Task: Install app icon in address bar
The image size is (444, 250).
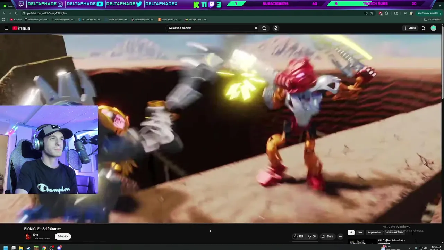Action: (x=366, y=13)
